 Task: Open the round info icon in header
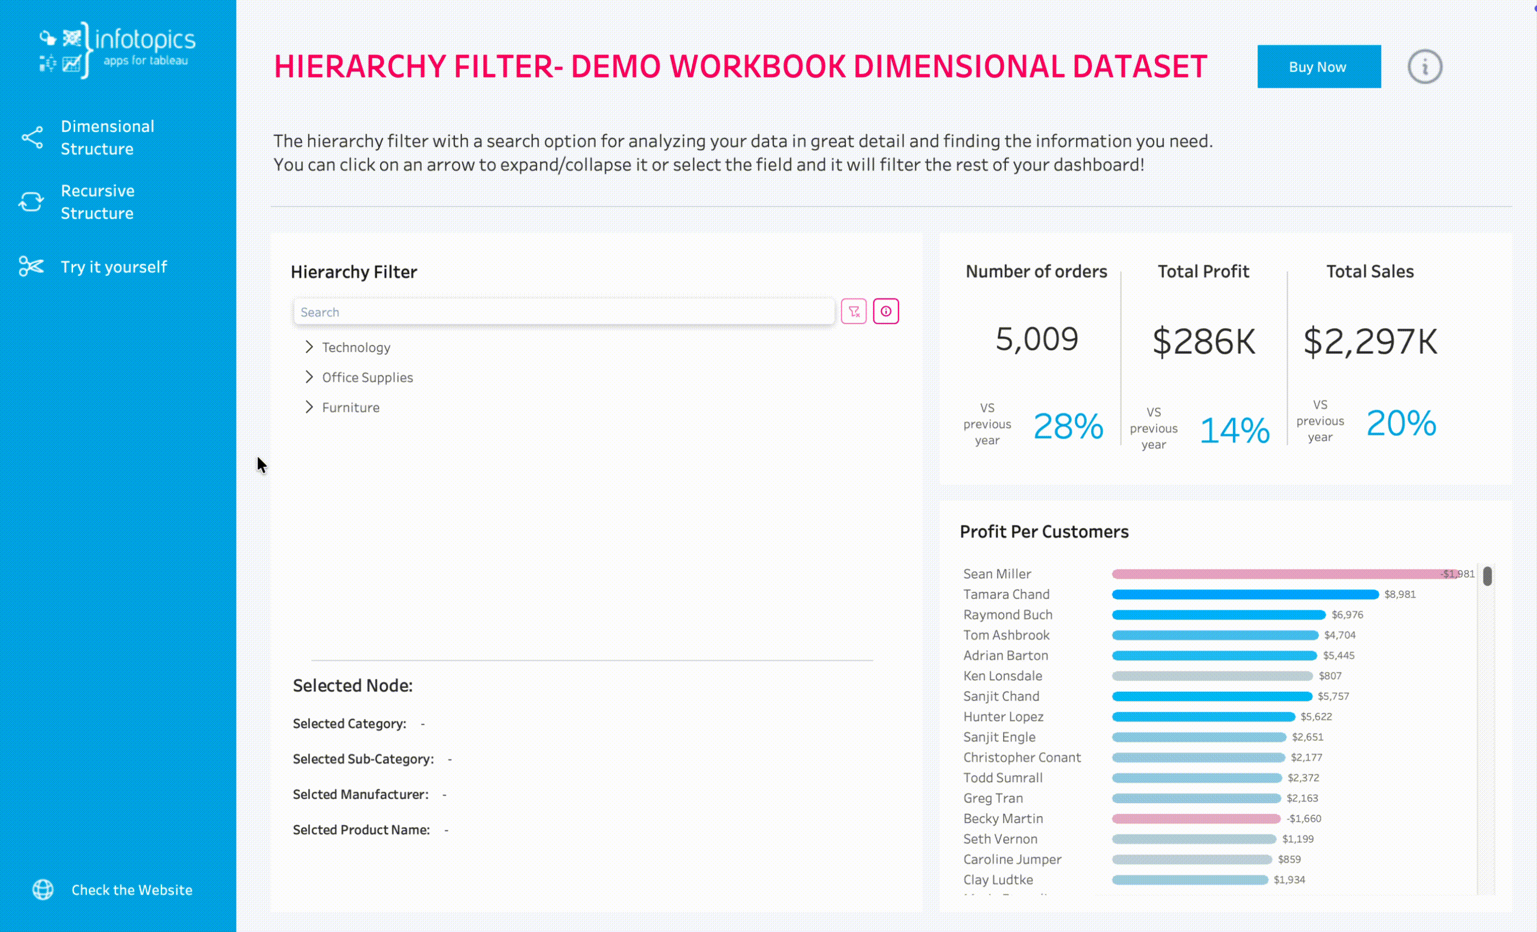tap(1424, 67)
